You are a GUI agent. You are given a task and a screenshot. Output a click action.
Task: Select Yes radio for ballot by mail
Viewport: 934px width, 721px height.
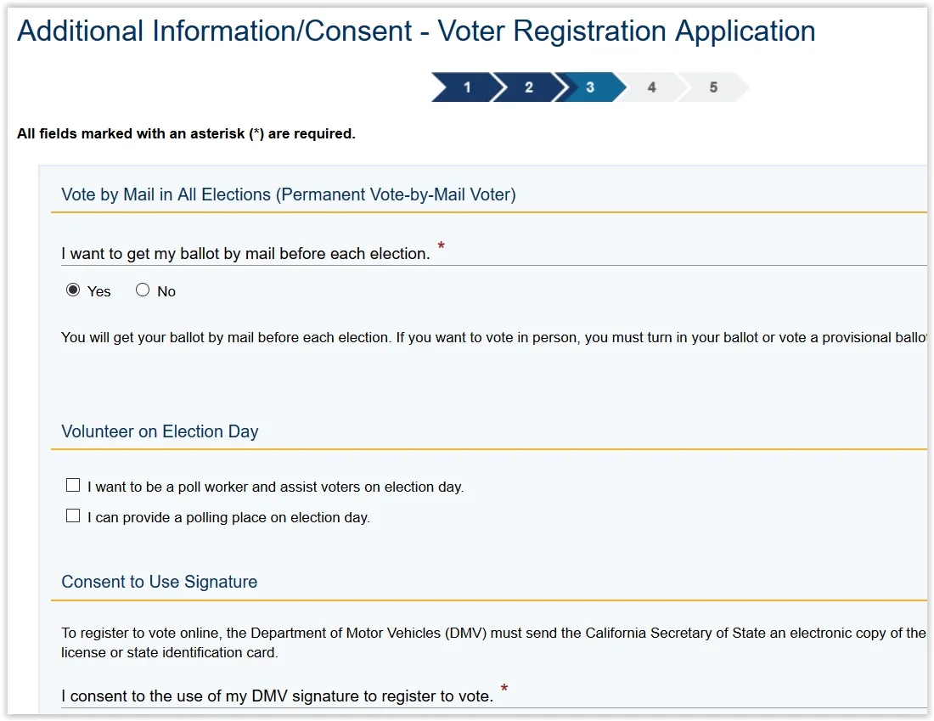coord(73,290)
